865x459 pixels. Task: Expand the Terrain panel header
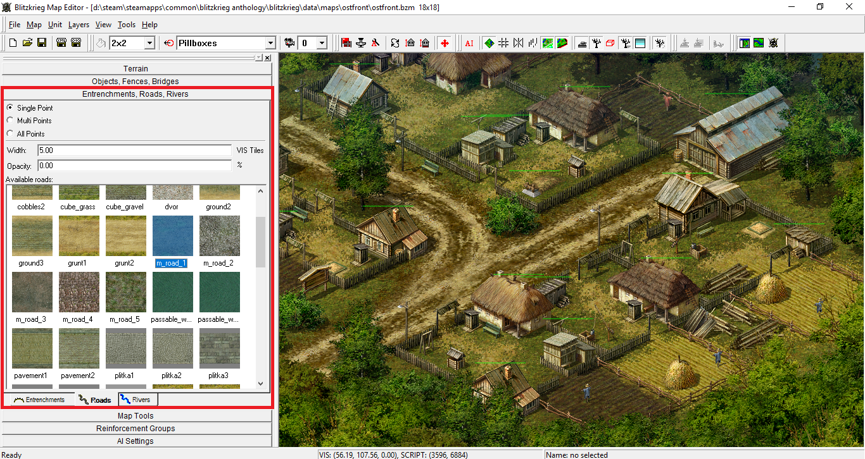136,68
